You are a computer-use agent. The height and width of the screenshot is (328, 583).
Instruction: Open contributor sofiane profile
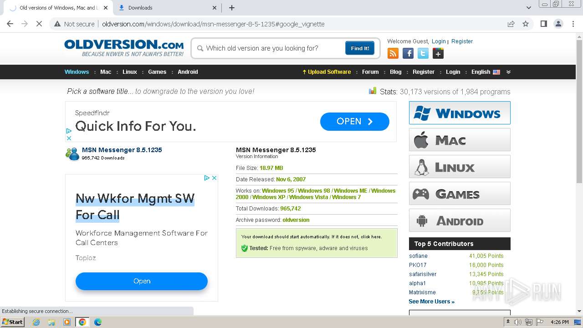(418, 256)
